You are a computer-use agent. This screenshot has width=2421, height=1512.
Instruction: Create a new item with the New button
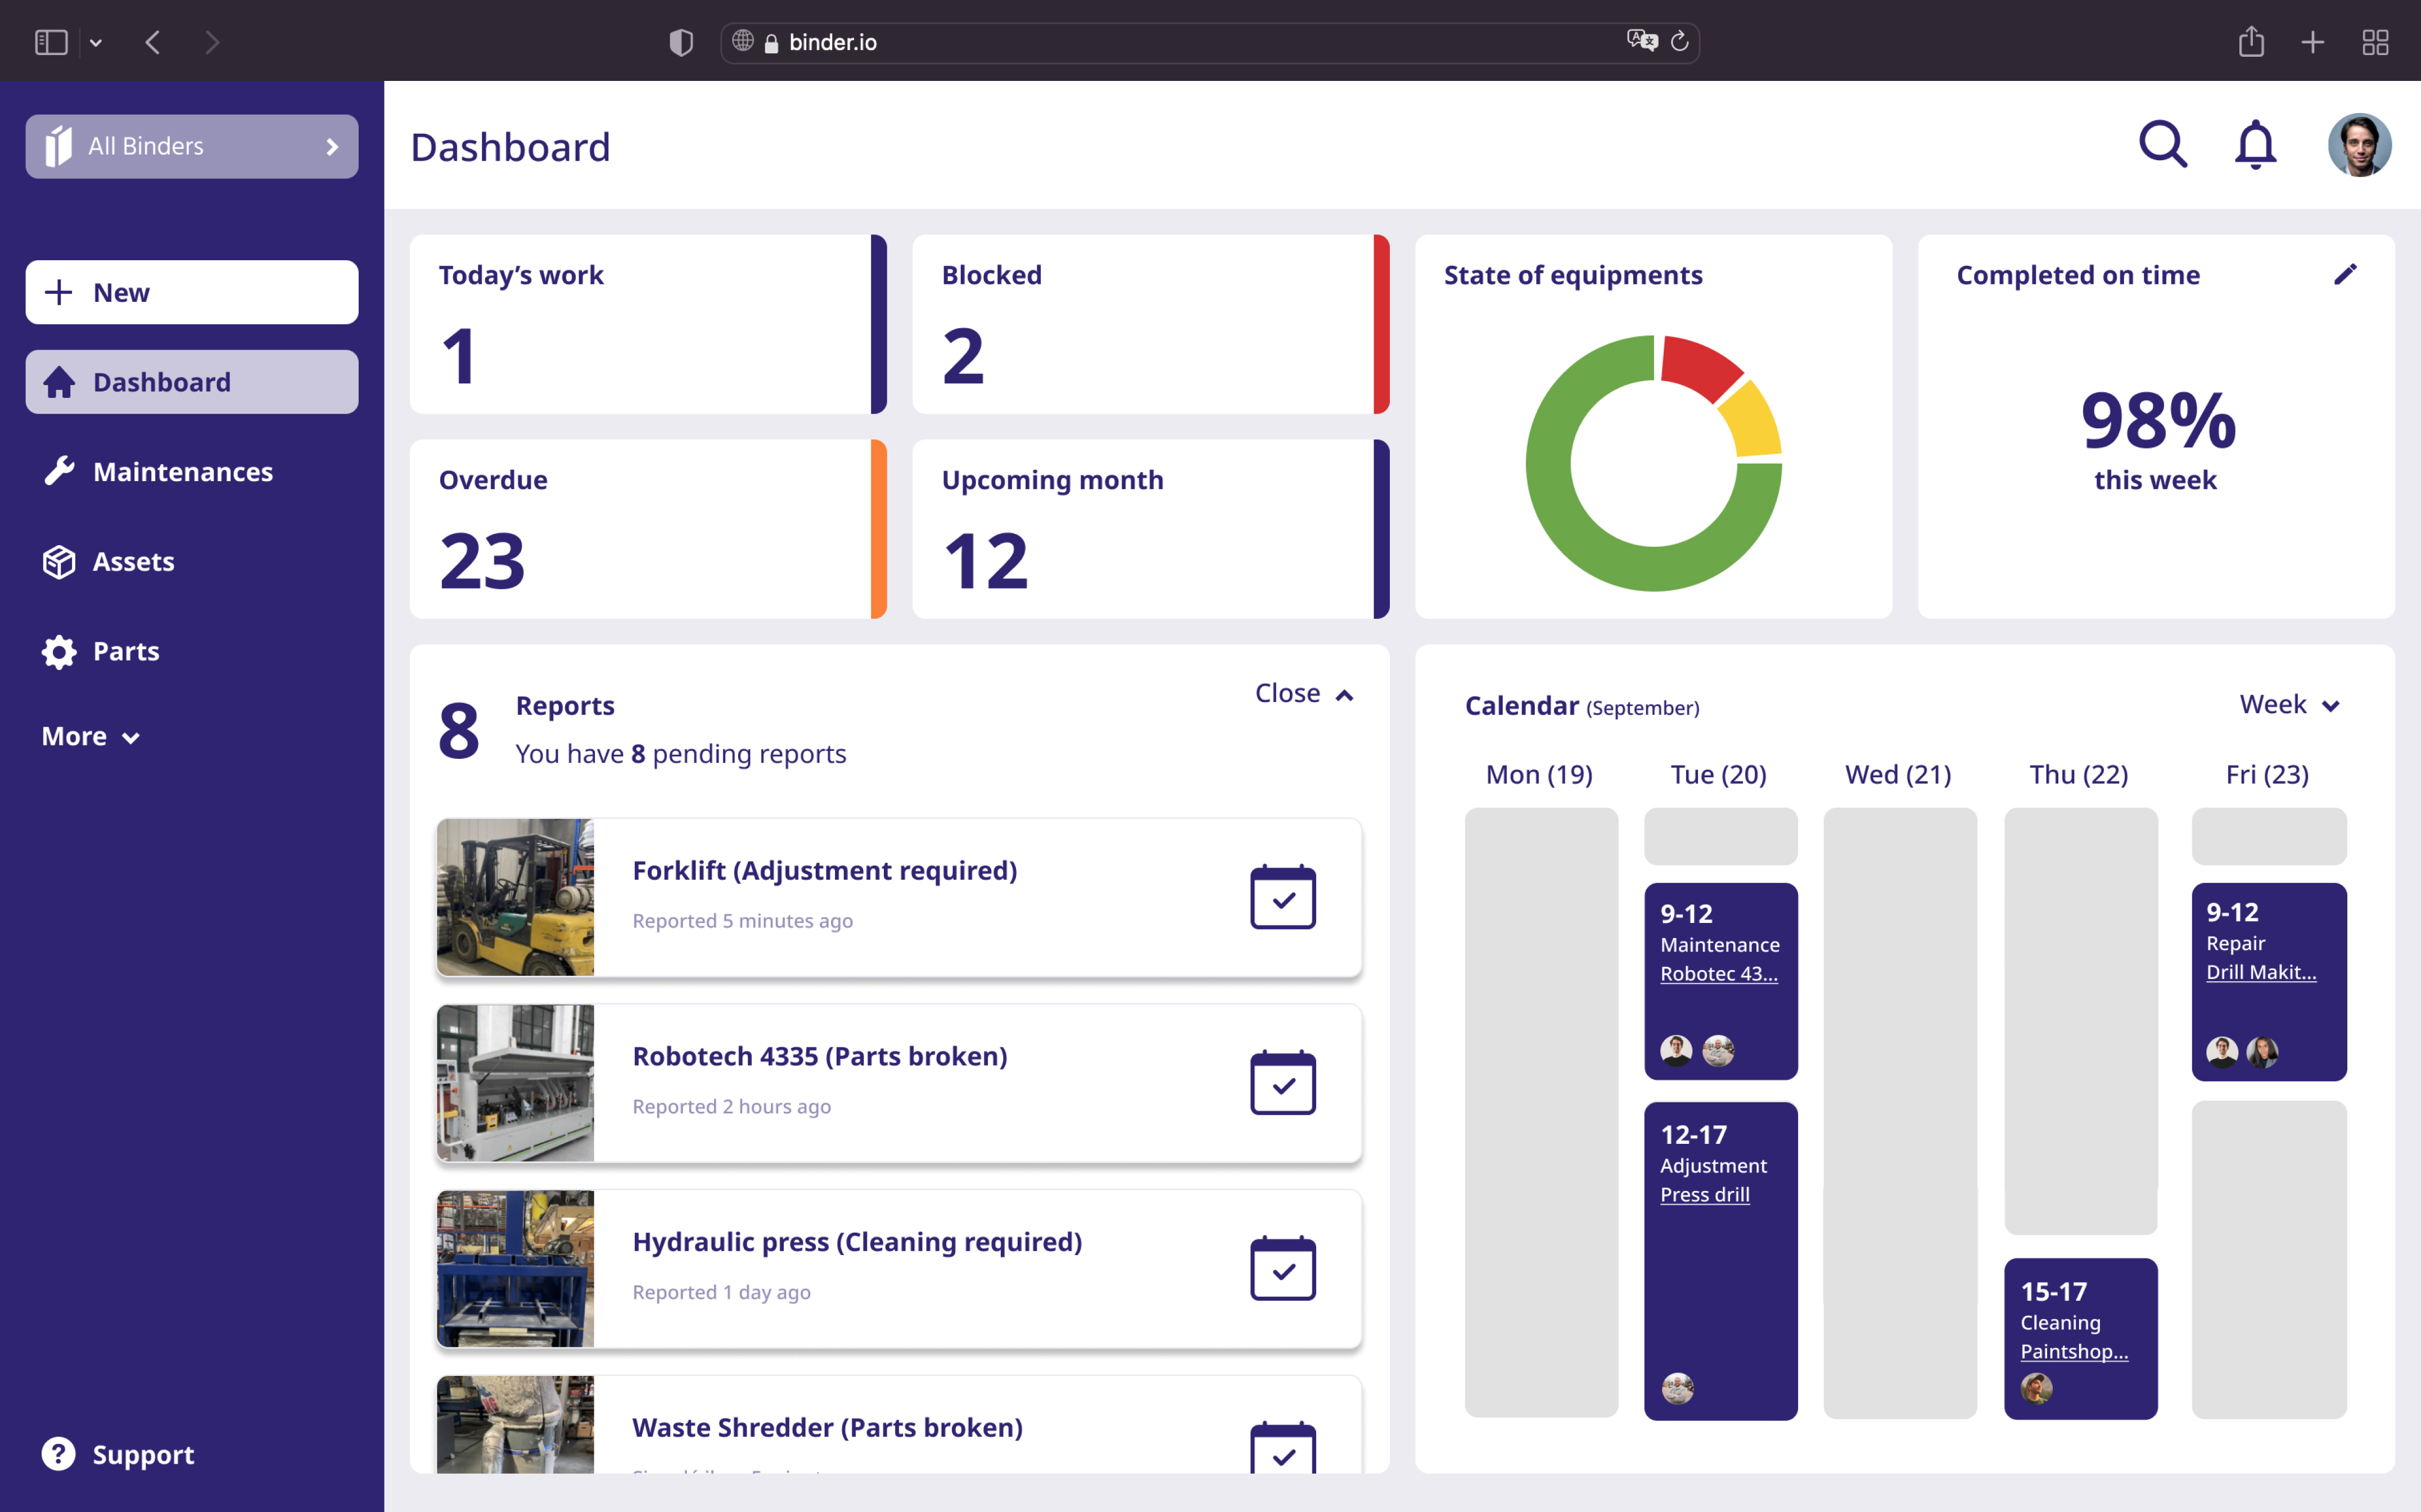pyautogui.click(x=190, y=292)
